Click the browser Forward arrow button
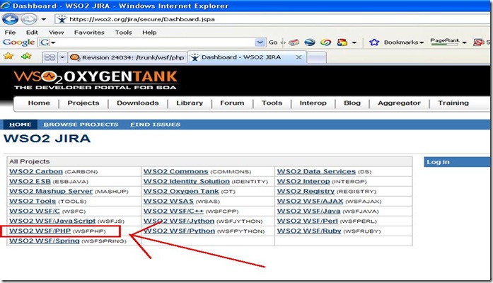The height and width of the screenshot is (283, 493). click(29, 19)
